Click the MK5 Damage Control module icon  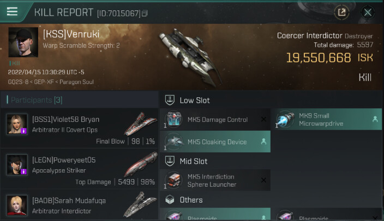tap(174, 119)
